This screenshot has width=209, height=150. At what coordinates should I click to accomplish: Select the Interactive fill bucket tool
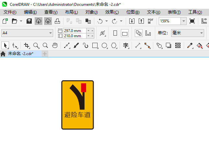pyautogui.click(x=200, y=46)
